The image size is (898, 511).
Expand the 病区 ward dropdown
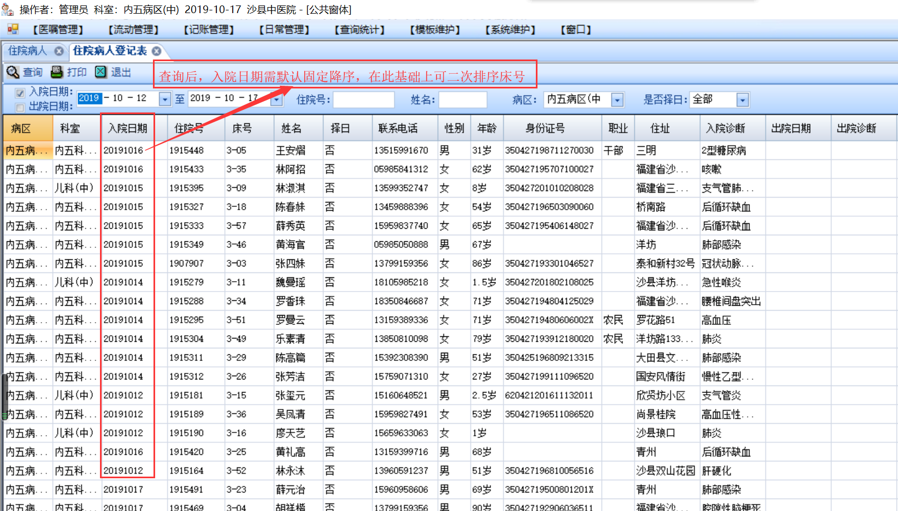click(617, 100)
